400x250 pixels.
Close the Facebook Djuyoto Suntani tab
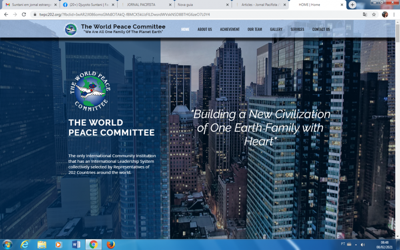point(113,4)
